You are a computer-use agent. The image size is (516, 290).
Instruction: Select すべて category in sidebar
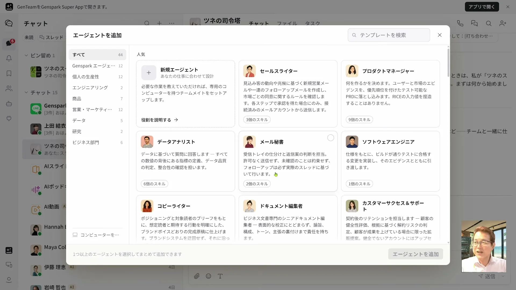[97, 55]
